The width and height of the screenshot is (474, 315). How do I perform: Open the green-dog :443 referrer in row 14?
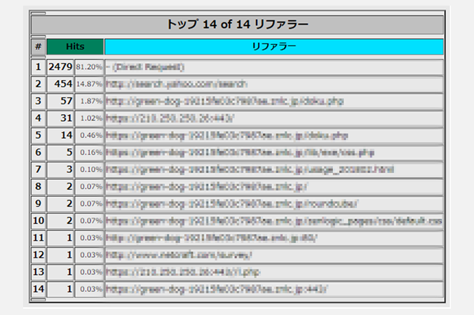[x=217, y=289]
